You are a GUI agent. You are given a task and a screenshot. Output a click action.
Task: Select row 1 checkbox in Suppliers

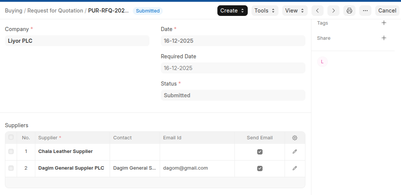[11, 151]
